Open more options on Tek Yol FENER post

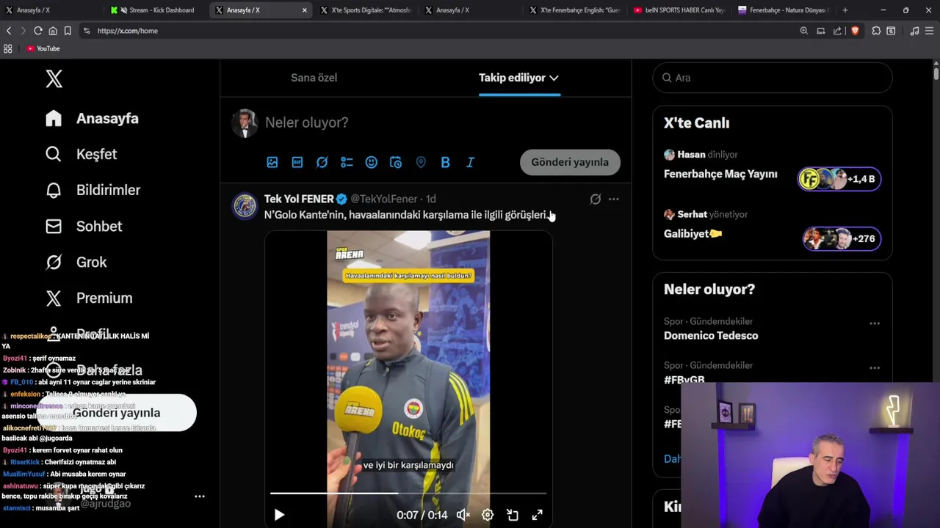click(613, 199)
